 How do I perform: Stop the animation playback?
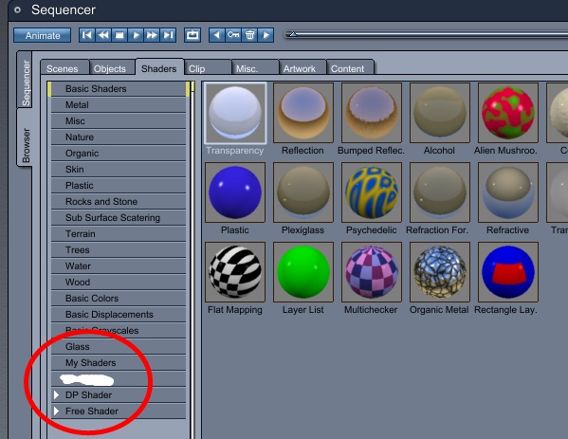tap(119, 35)
